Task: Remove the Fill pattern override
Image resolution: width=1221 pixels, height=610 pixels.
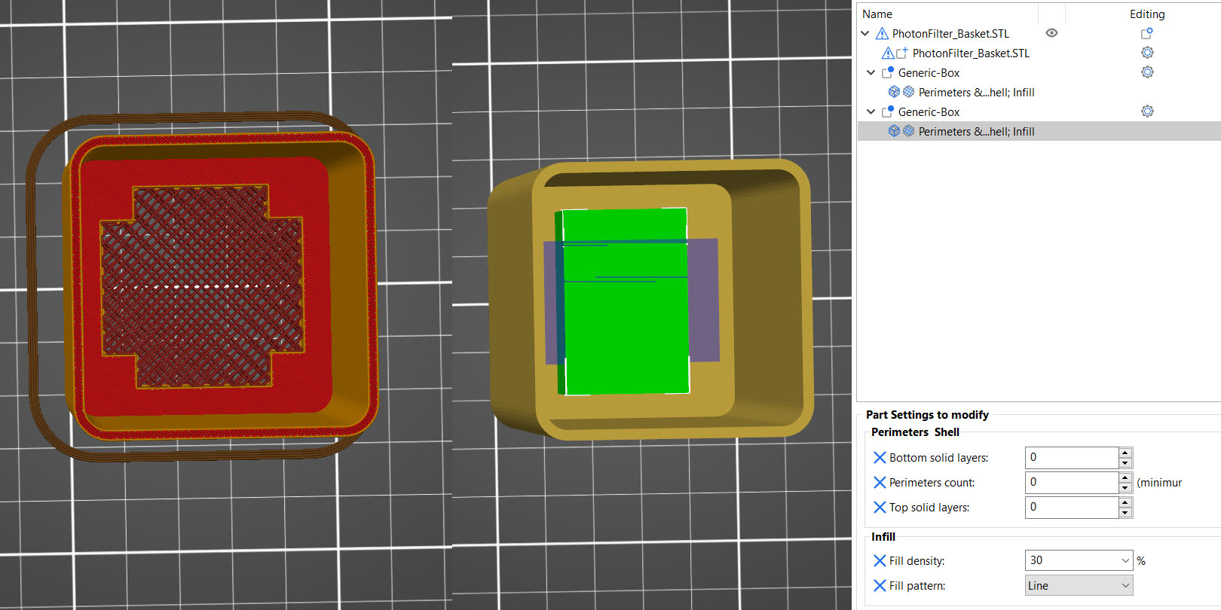Action: [879, 586]
